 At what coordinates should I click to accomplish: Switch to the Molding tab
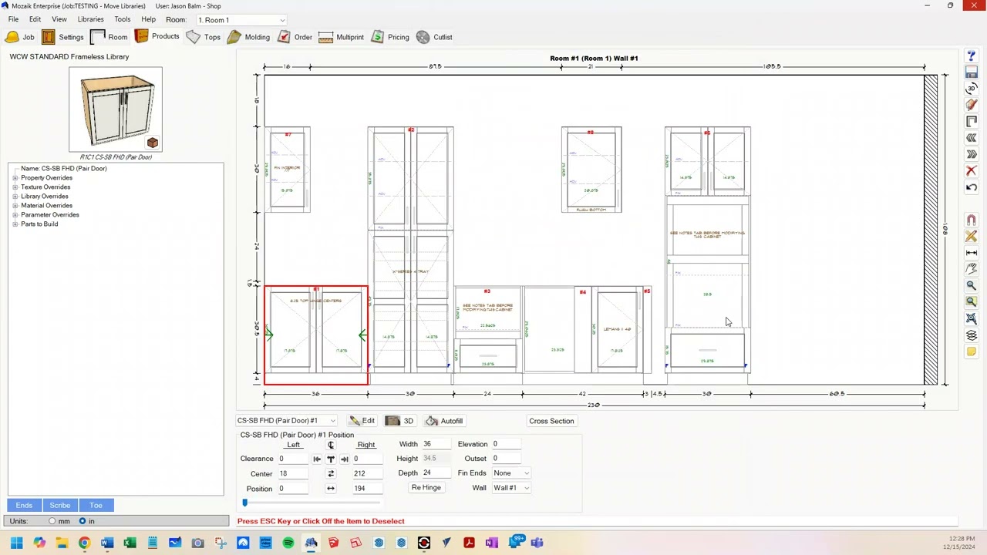pos(248,37)
